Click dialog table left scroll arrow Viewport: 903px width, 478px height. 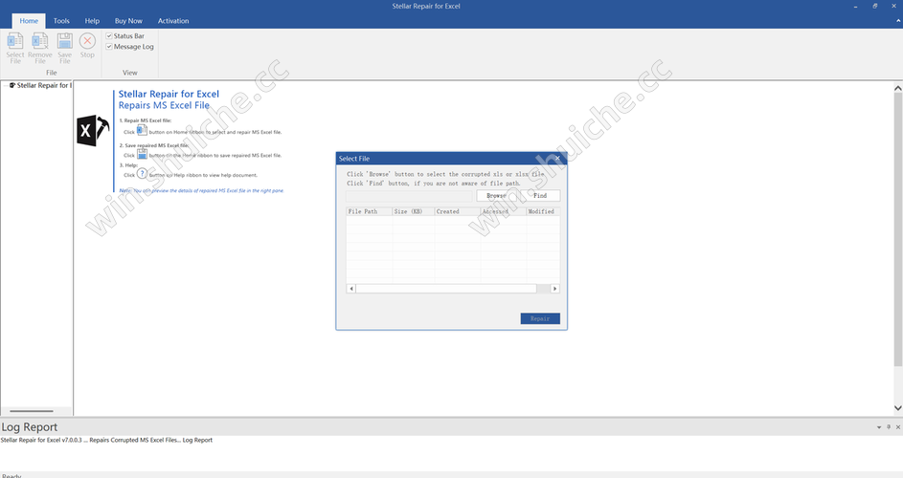click(350, 289)
